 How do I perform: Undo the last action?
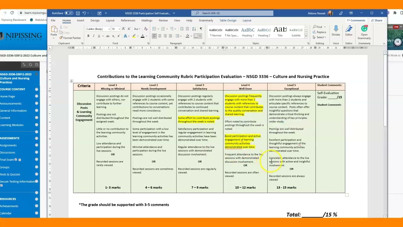pos(84,13)
